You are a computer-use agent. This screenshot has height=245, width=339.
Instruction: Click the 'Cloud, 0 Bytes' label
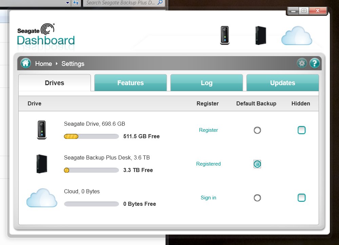(x=82, y=191)
